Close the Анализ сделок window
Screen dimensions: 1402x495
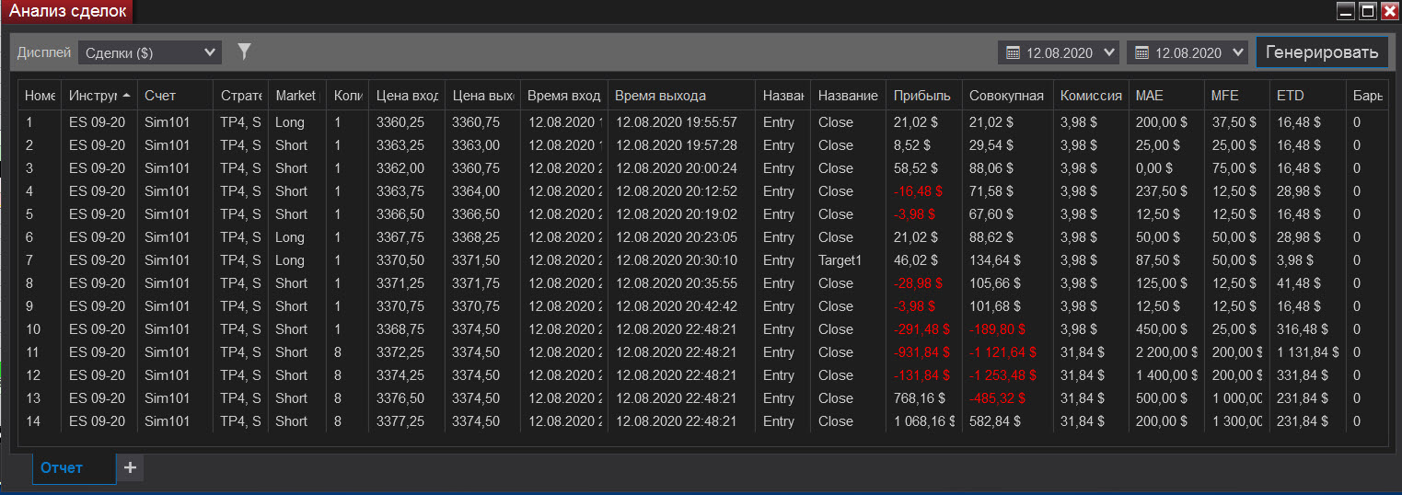[x=1390, y=11]
